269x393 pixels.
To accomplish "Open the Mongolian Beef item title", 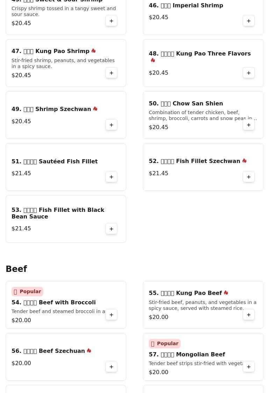I will click(x=187, y=354).
